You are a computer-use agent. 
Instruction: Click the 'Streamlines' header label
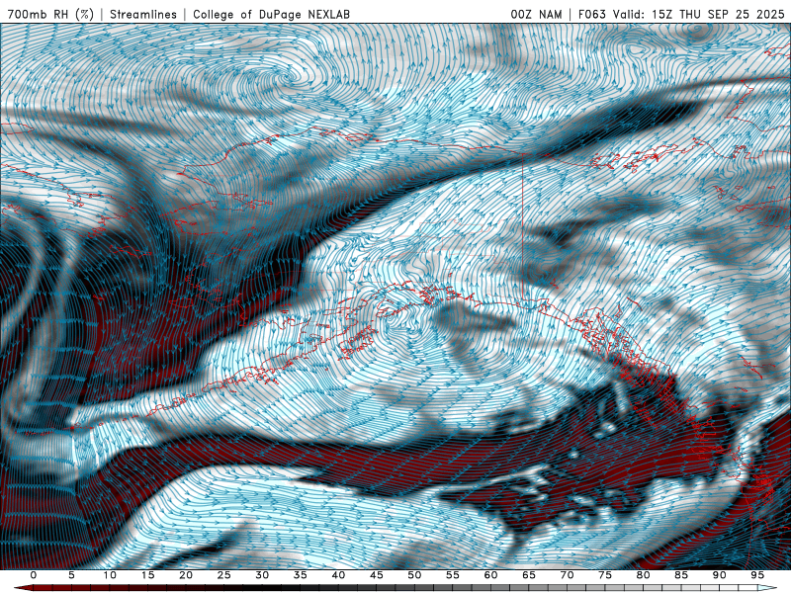(x=142, y=14)
